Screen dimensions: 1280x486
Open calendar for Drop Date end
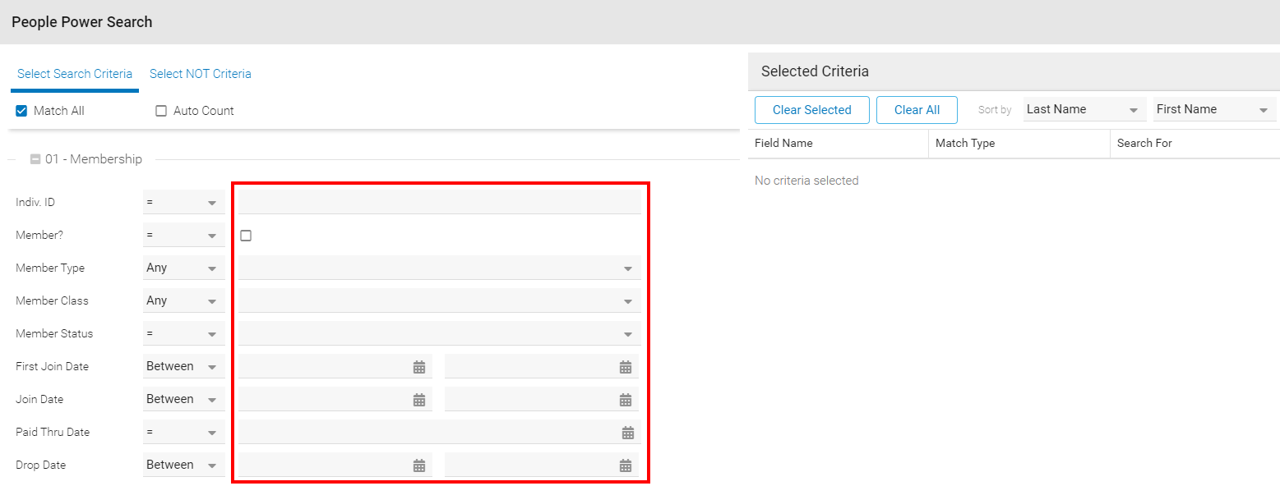pos(626,465)
